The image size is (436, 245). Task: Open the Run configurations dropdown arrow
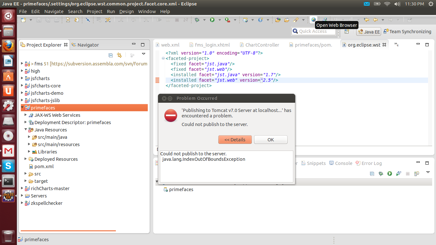(x=220, y=20)
